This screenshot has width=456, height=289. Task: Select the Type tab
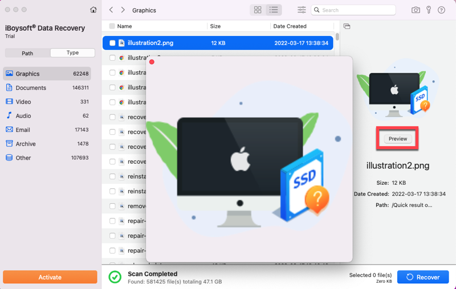72,53
